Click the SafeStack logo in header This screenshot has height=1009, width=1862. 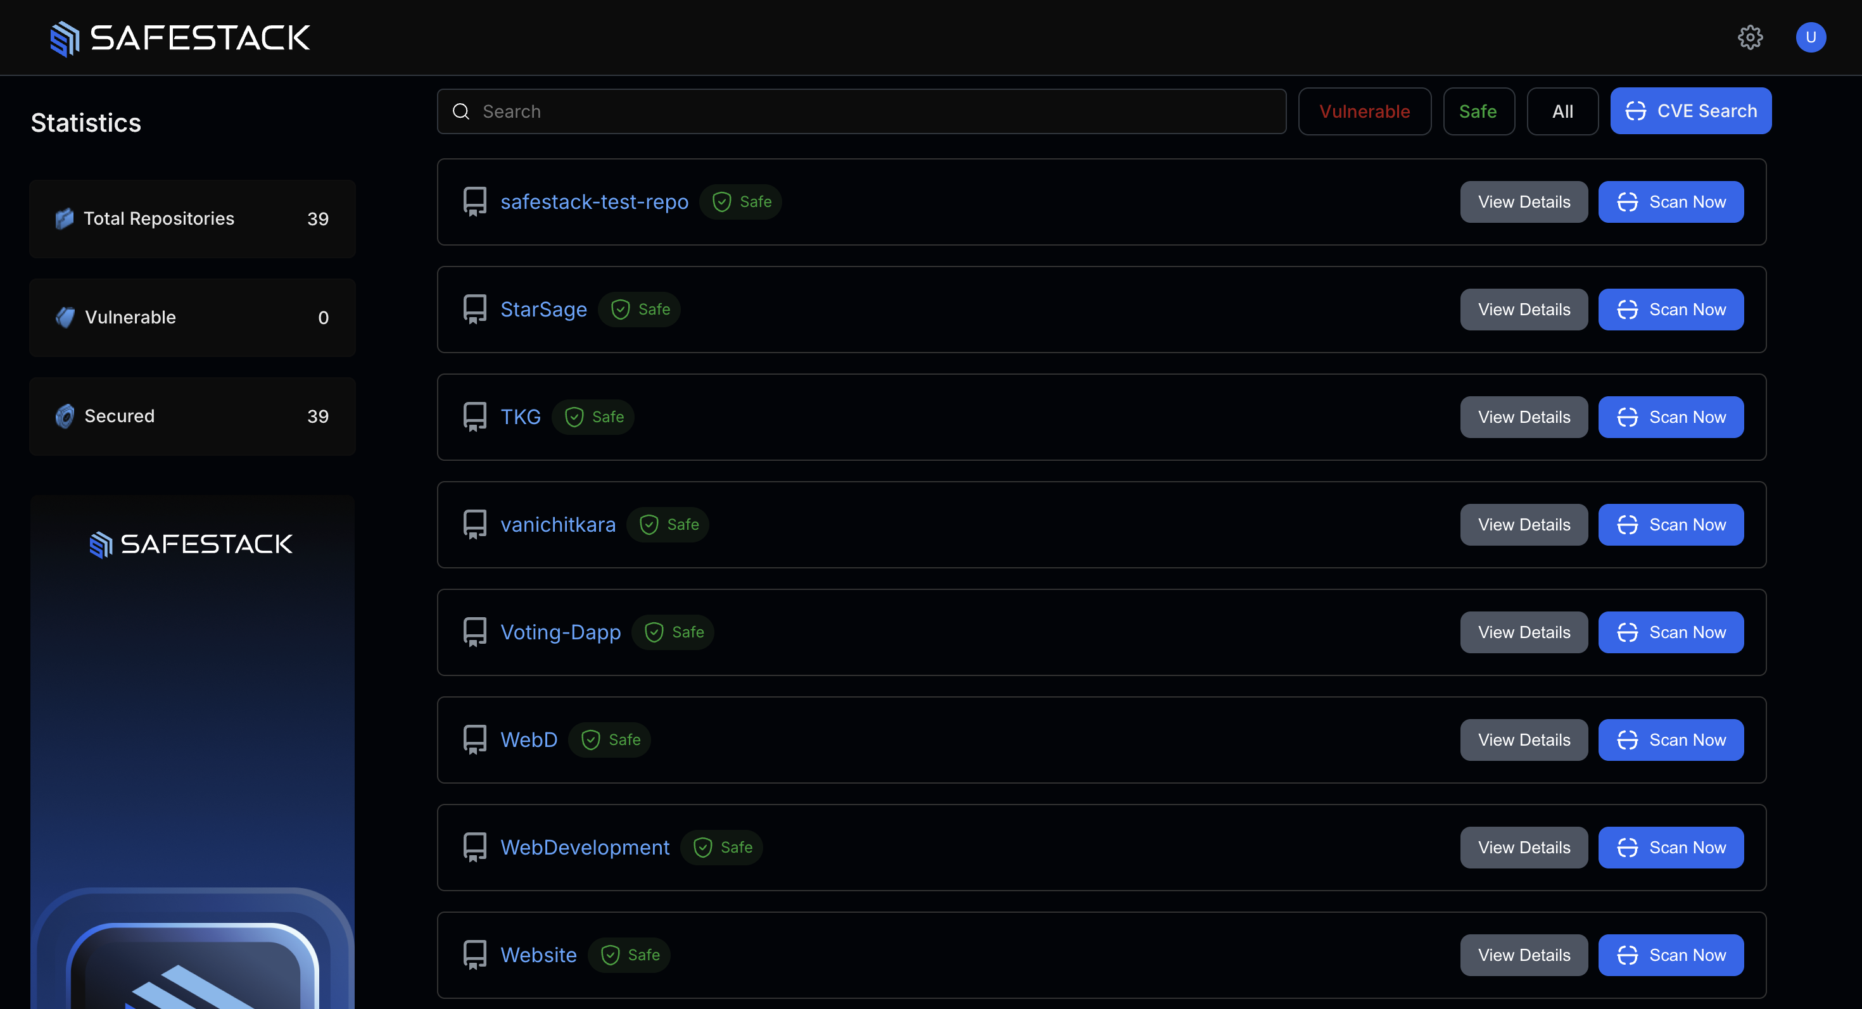click(180, 37)
